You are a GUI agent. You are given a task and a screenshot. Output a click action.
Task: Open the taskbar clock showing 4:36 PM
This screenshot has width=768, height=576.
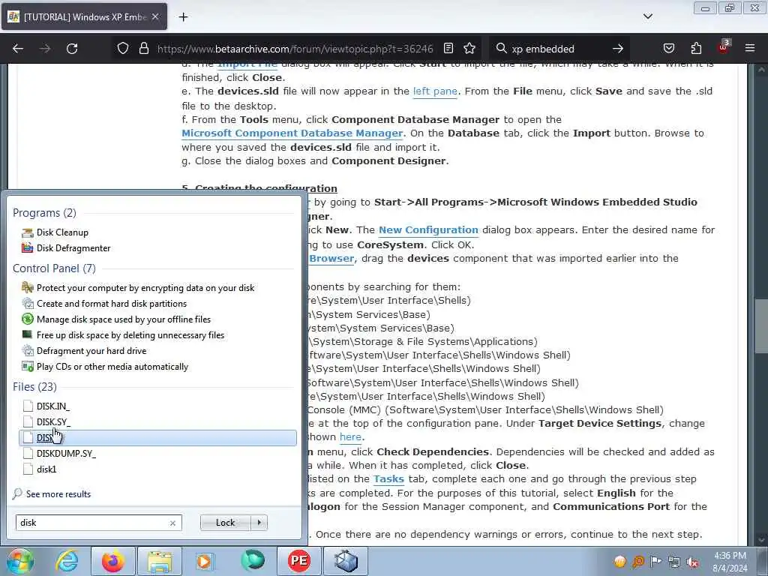(730, 562)
